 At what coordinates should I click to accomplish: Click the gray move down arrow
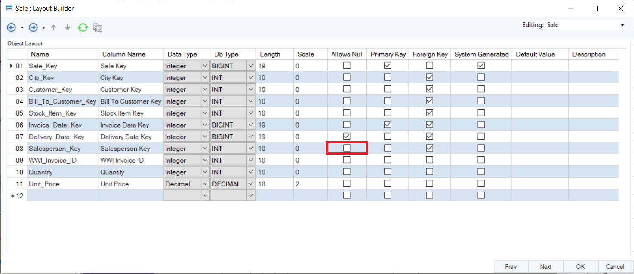[67, 27]
